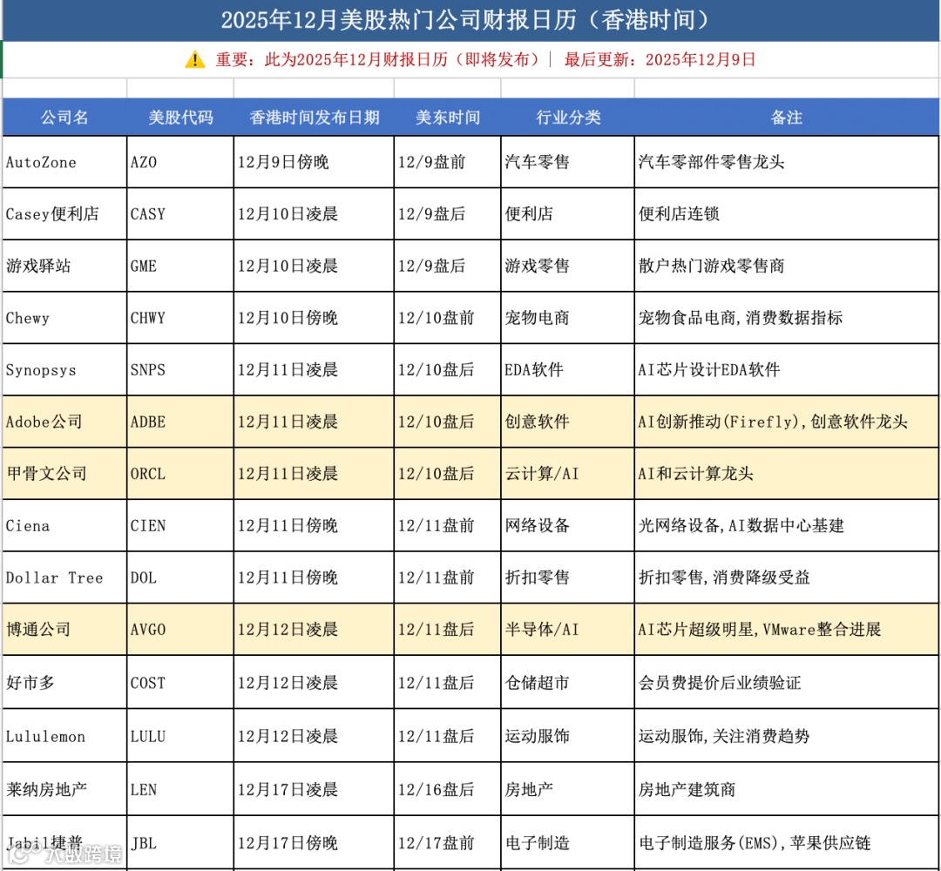
Task: Click the '创意软件' industry cell
Action: coord(568,422)
